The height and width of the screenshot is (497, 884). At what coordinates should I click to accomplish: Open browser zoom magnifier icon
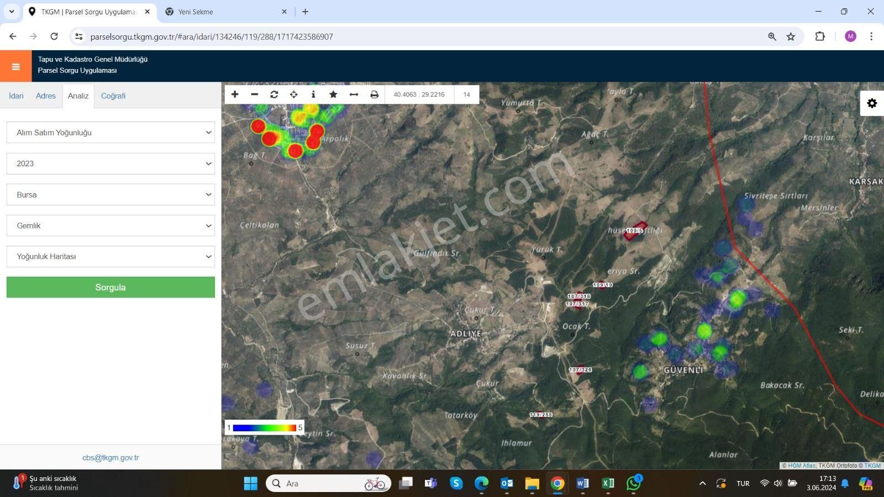[772, 36]
